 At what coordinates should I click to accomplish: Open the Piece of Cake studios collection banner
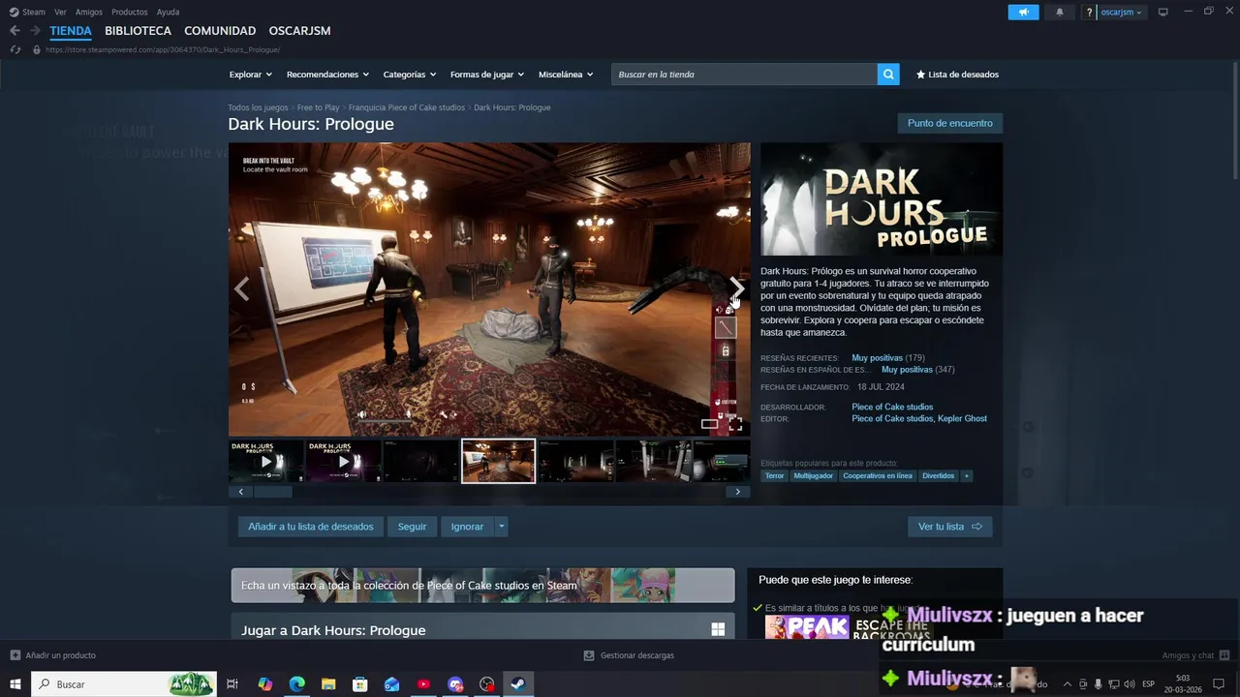482,586
